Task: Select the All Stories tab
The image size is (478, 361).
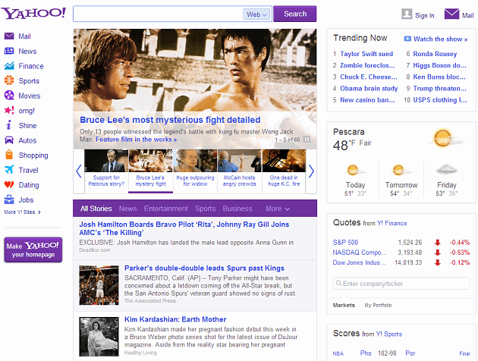Action: (x=96, y=209)
